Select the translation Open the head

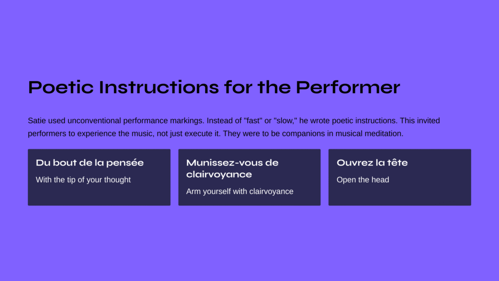tap(363, 180)
